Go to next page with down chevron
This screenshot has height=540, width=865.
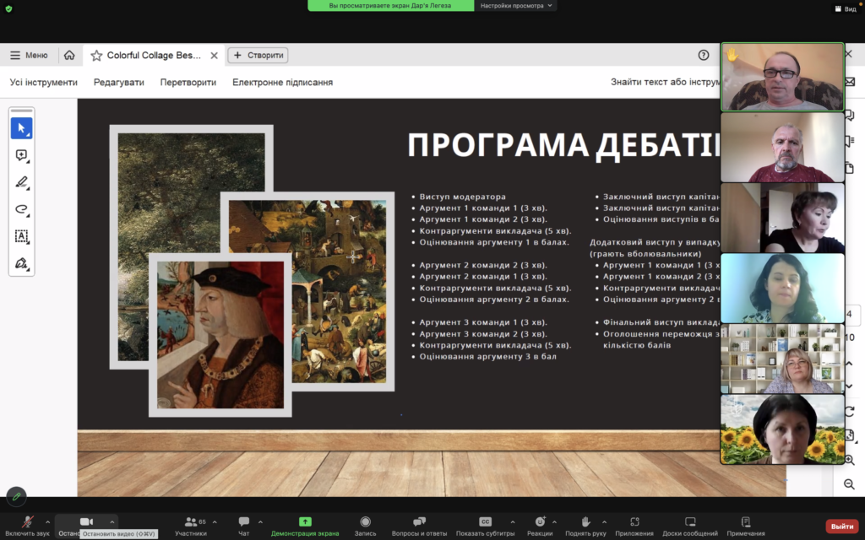pos(850,386)
